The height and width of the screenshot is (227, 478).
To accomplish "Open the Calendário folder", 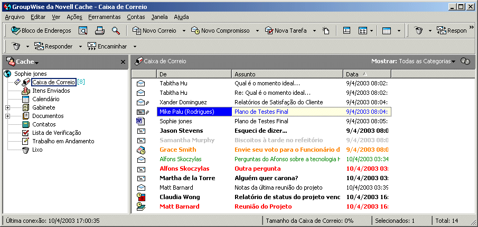I will tap(46, 99).
